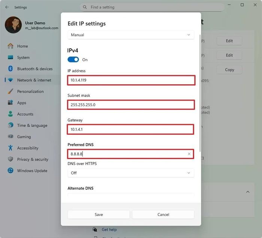Click the Privacy & security shield icon
The width and height of the screenshot is (262, 238).
tap(10, 159)
